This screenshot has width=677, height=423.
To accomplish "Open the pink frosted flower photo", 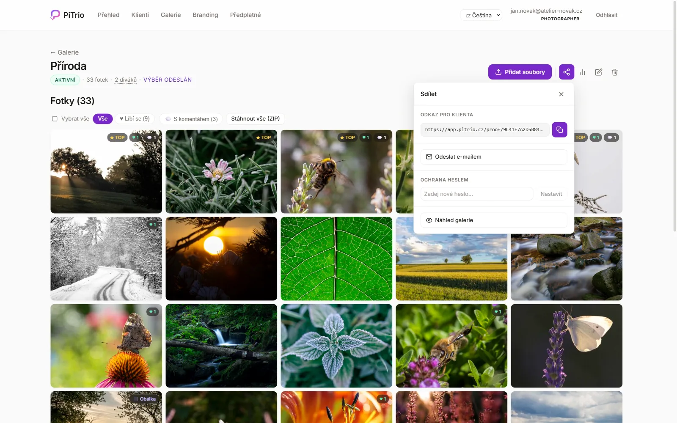I will point(221,172).
